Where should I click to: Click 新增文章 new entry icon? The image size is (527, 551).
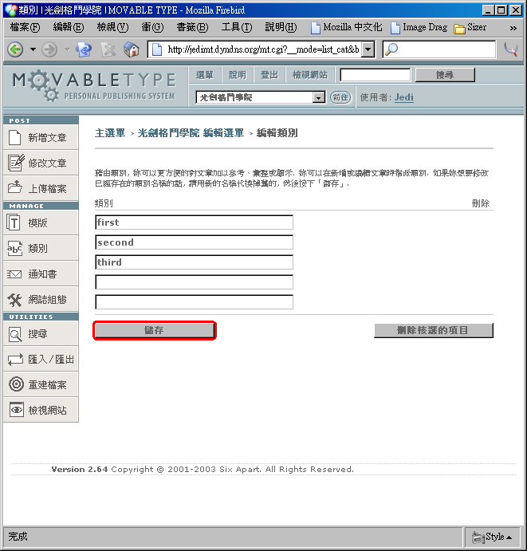(14, 137)
